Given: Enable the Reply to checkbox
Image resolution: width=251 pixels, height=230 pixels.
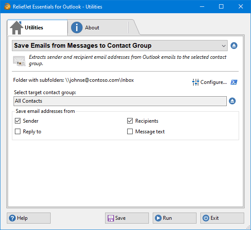Looking at the screenshot, I should pos(17,132).
